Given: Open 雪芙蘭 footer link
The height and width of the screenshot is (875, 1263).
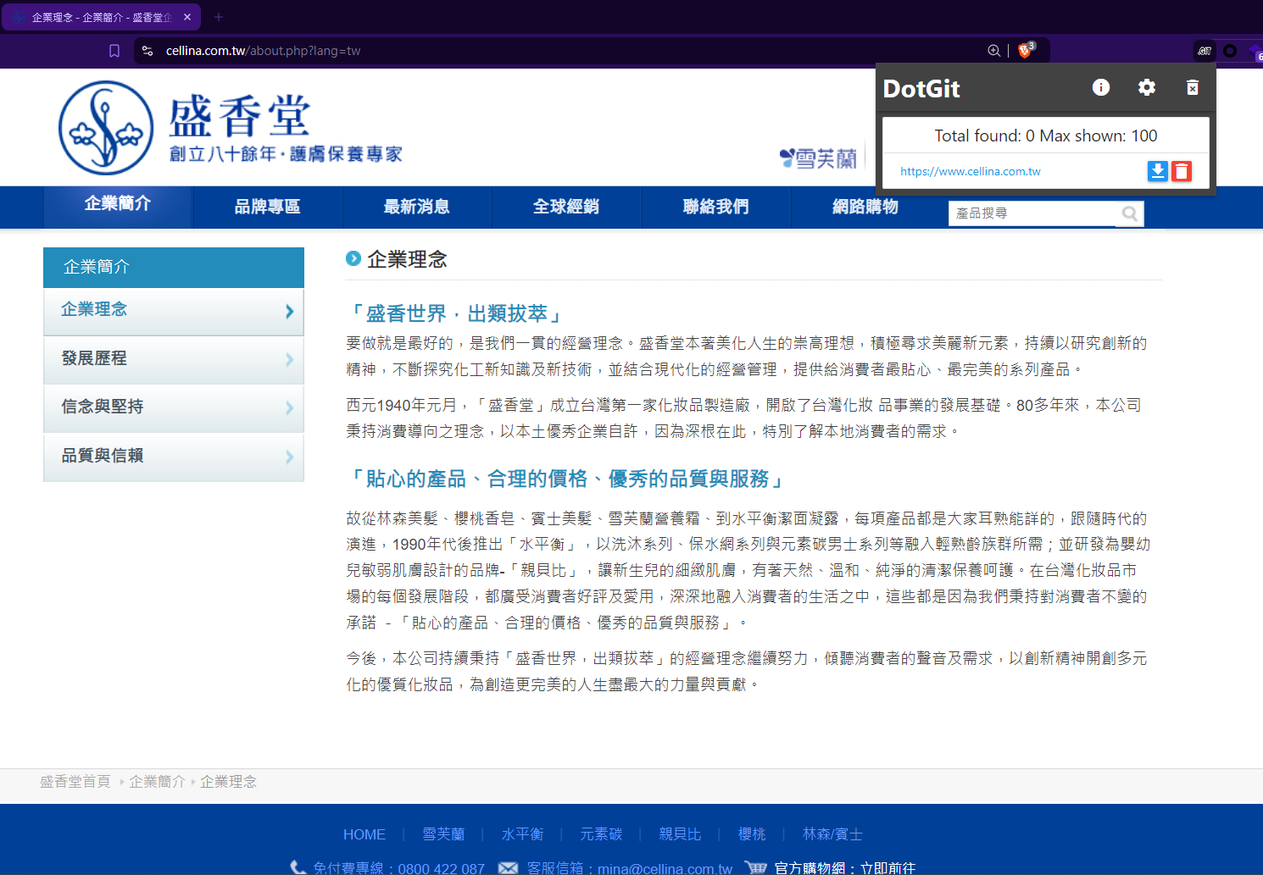Looking at the screenshot, I should point(443,834).
